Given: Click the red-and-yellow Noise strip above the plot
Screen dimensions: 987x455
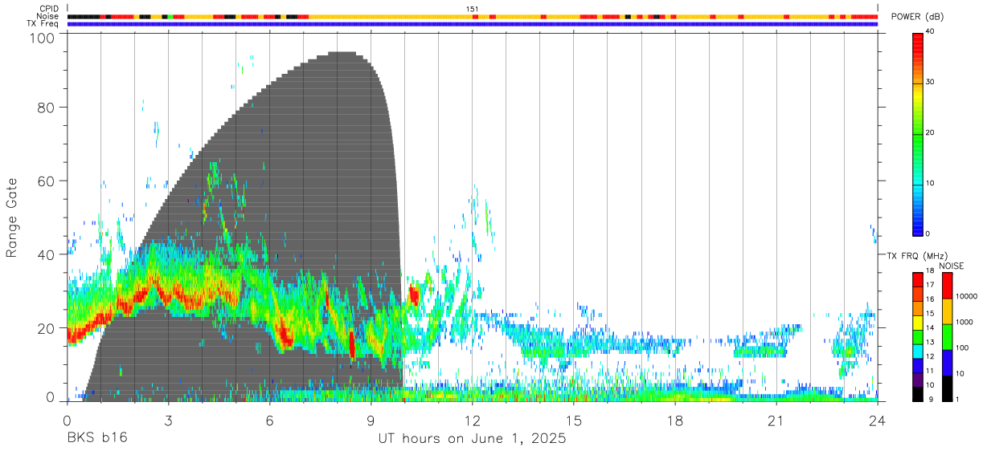Looking at the screenshot, I should coord(473,16).
